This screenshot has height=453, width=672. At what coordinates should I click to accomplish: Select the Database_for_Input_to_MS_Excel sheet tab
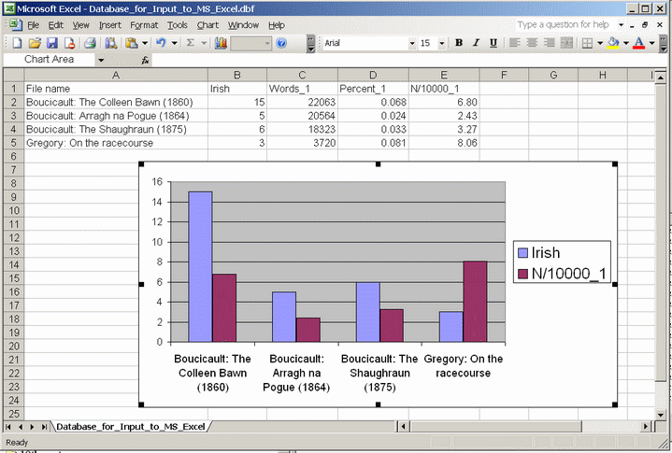[129, 427]
